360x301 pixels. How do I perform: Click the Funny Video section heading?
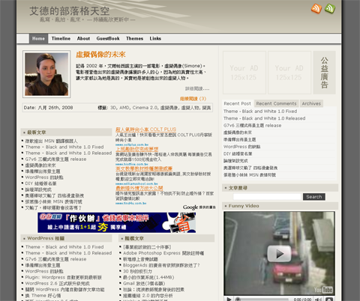244,206
